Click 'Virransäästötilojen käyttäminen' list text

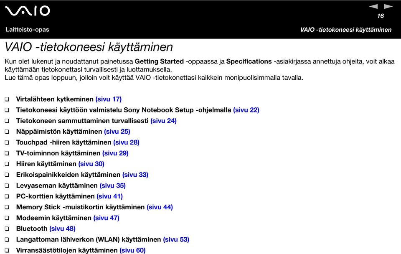[x=67, y=250]
